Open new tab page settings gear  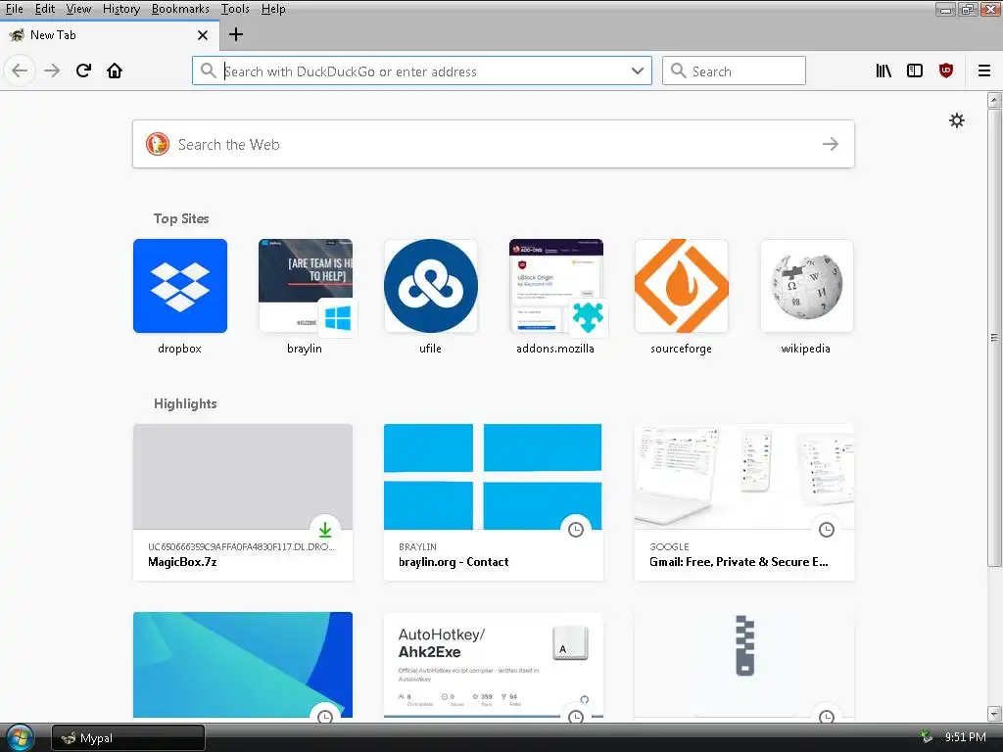click(956, 120)
